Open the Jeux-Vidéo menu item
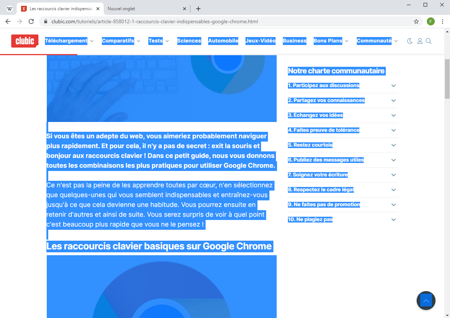The image size is (450, 318). coord(260,41)
